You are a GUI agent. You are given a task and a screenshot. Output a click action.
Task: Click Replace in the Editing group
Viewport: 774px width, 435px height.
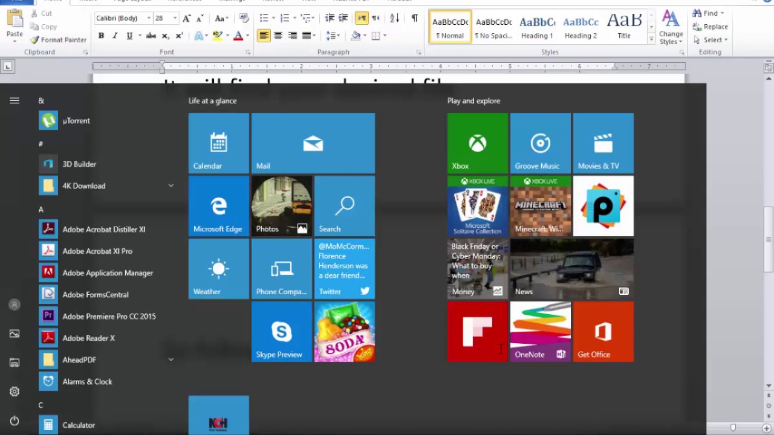click(x=711, y=27)
